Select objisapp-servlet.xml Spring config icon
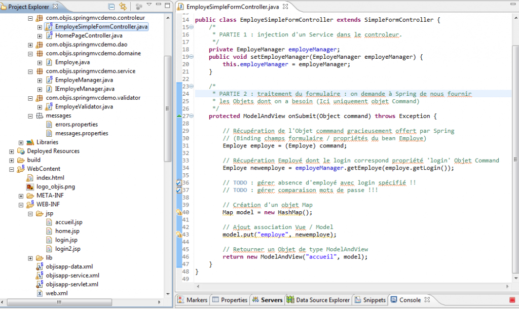The width and height of the screenshot is (519, 309). click(40, 284)
